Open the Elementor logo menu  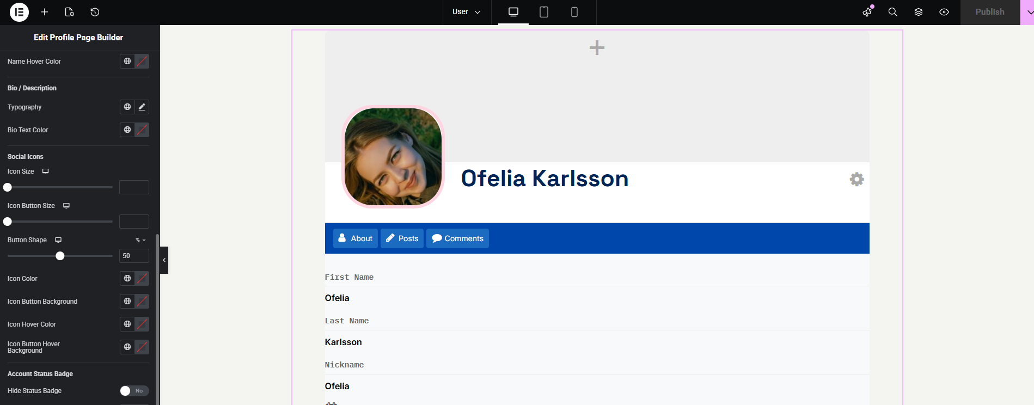19,12
